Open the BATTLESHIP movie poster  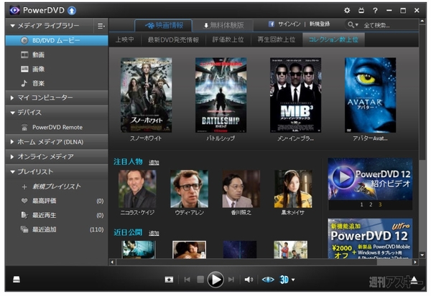[x=221, y=95]
